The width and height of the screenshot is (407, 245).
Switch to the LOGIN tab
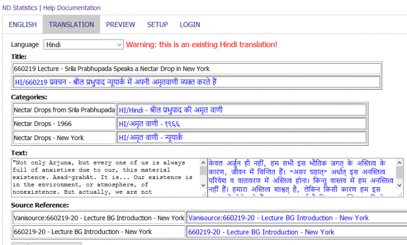click(190, 24)
